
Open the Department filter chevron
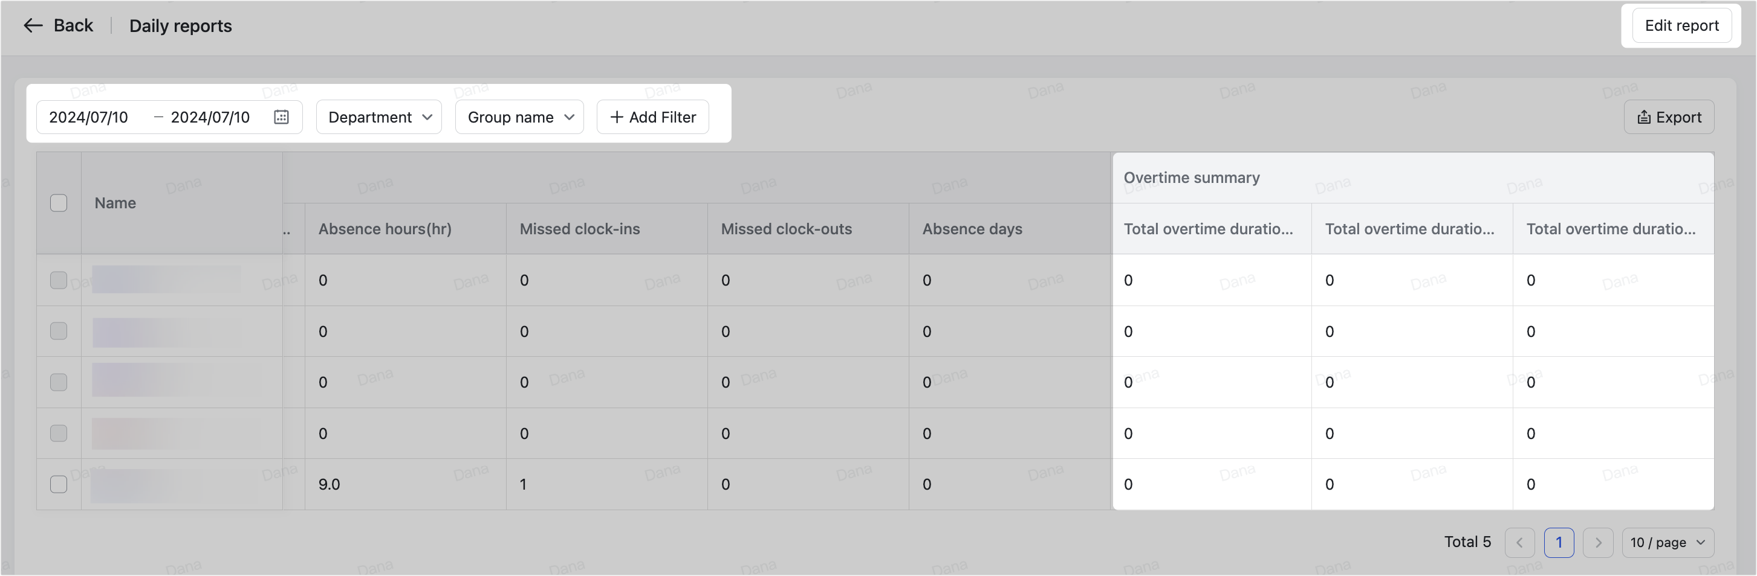pyautogui.click(x=428, y=117)
